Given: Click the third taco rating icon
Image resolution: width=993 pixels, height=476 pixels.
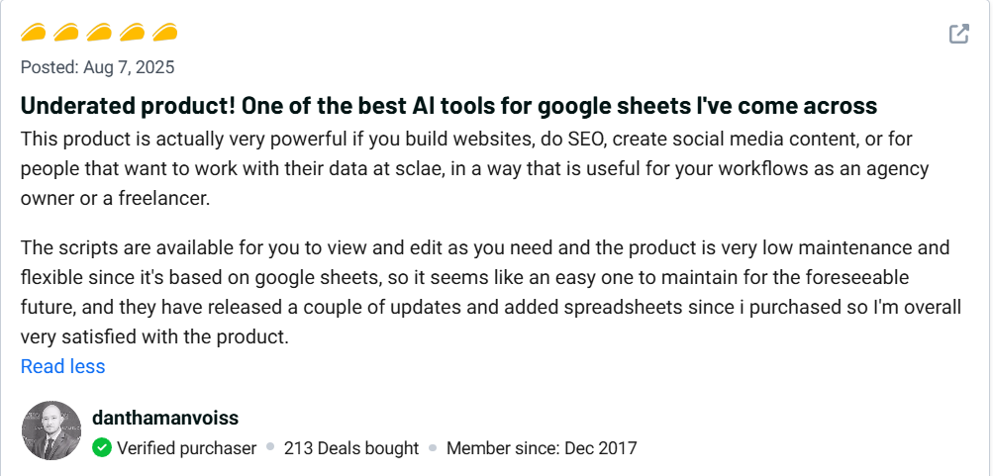Looking at the screenshot, I should [99, 34].
